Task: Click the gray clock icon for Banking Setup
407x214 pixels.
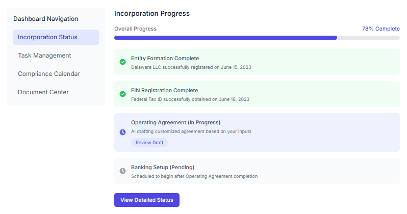Action: [x=122, y=171]
